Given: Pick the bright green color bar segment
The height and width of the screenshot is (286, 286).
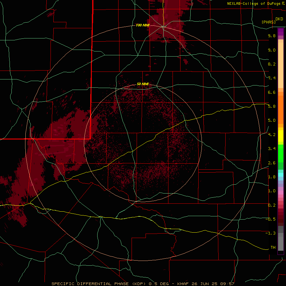Looking at the screenshot, I should [281, 153].
